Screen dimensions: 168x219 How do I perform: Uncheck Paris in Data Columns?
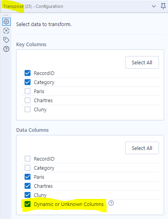click(28, 177)
